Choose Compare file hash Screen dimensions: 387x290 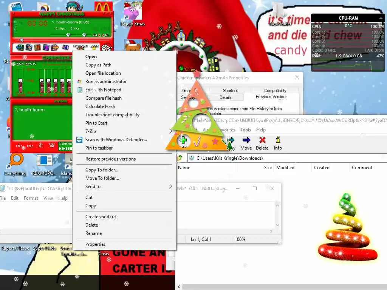point(124,98)
